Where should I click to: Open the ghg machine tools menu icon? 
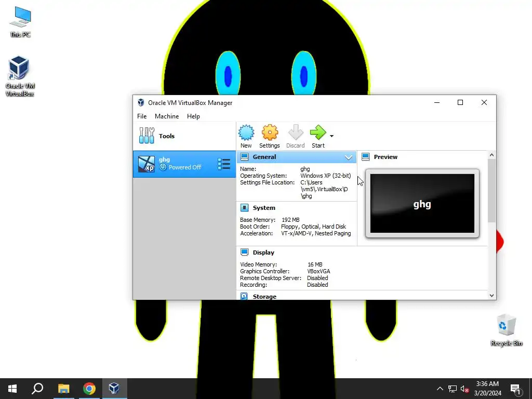[x=224, y=164]
